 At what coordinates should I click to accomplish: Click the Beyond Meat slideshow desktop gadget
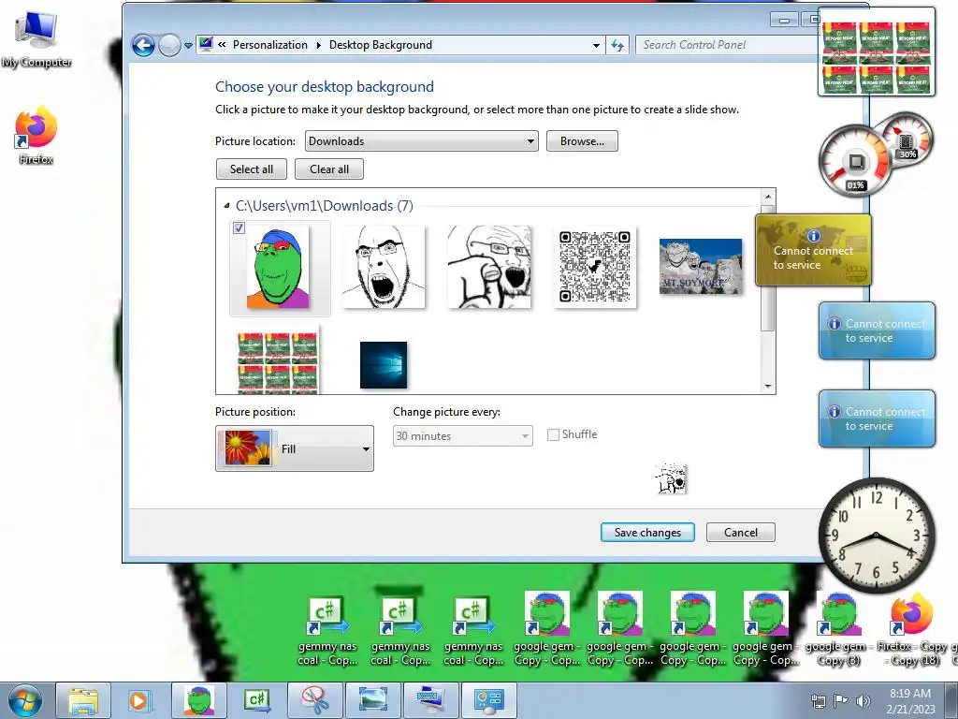[876, 52]
